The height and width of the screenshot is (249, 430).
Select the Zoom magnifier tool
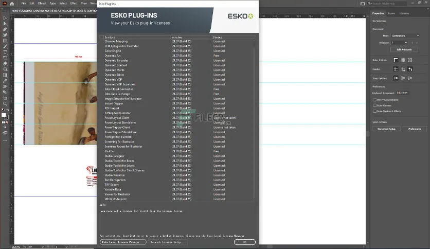tap(5, 103)
